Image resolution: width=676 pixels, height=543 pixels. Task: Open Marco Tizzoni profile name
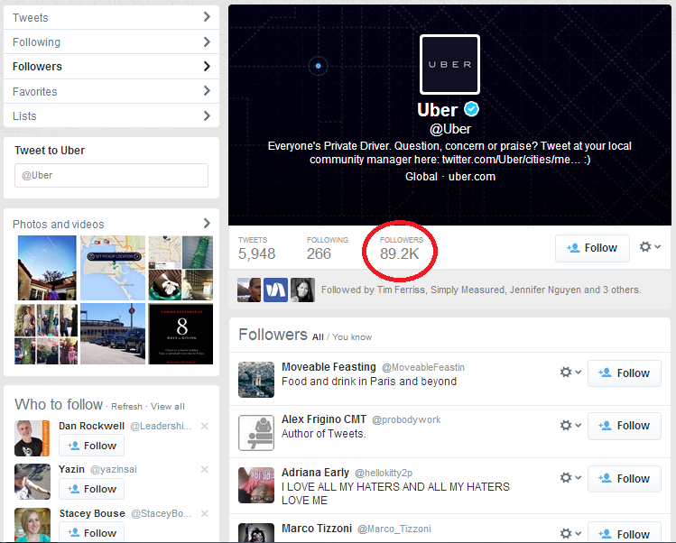point(317,529)
